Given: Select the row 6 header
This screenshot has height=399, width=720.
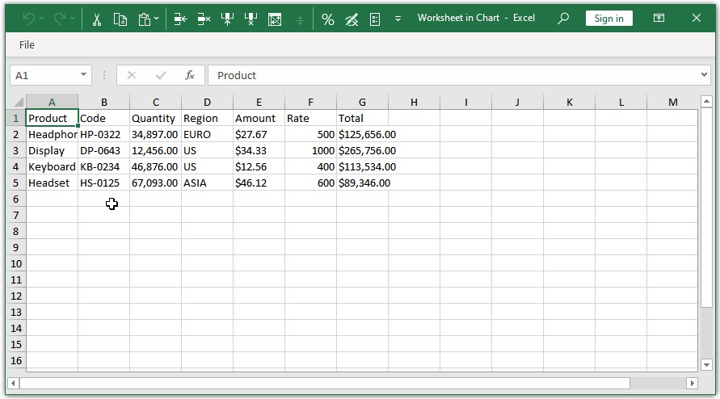Looking at the screenshot, I should (16, 199).
